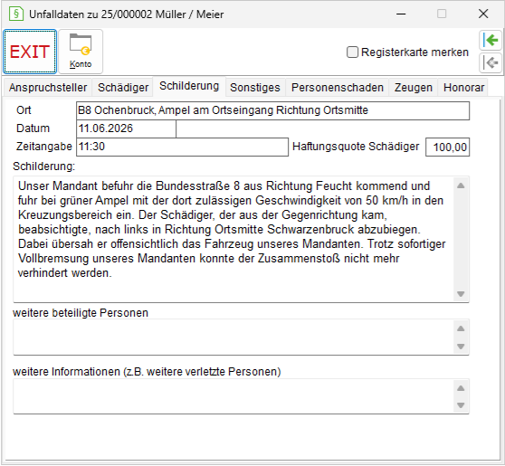Click the Zeitangabe field with 11:30
This screenshot has height=466, width=505.
click(x=182, y=147)
